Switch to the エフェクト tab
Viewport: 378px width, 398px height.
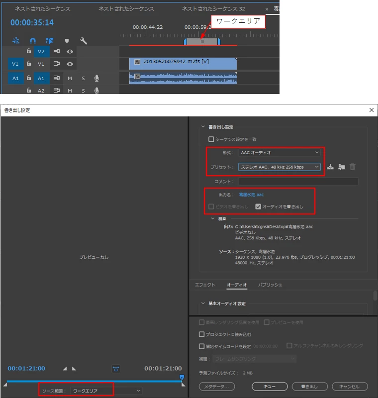click(x=205, y=285)
